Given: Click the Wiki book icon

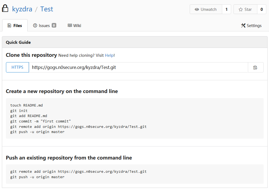Looking at the screenshot, I should [x=70, y=25].
